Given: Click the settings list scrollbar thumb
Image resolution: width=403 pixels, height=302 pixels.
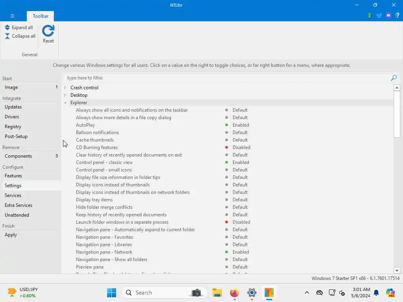Looking at the screenshot, I should pos(397,114).
